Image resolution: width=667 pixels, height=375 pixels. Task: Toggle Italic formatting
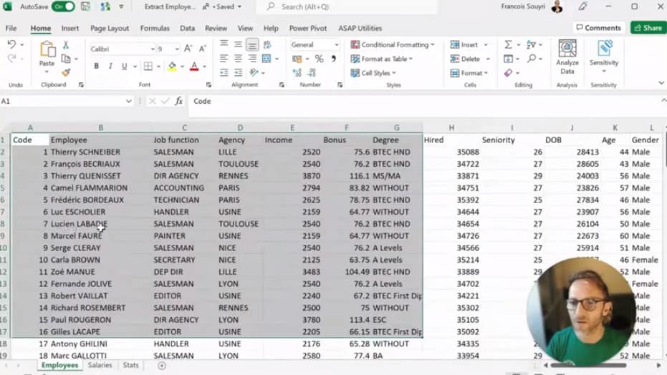pos(110,67)
